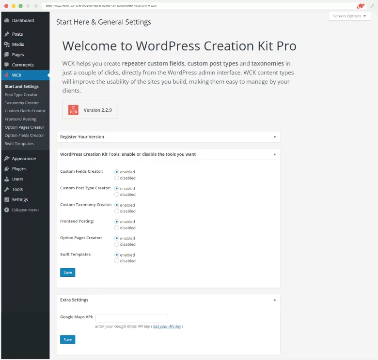Click the browser forward arrow
The image size is (378, 360).
(x=36, y=6)
